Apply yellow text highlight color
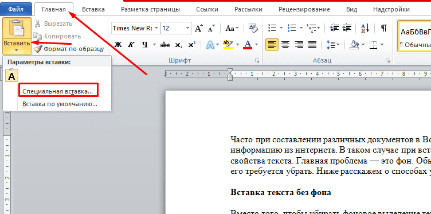 click(x=228, y=45)
